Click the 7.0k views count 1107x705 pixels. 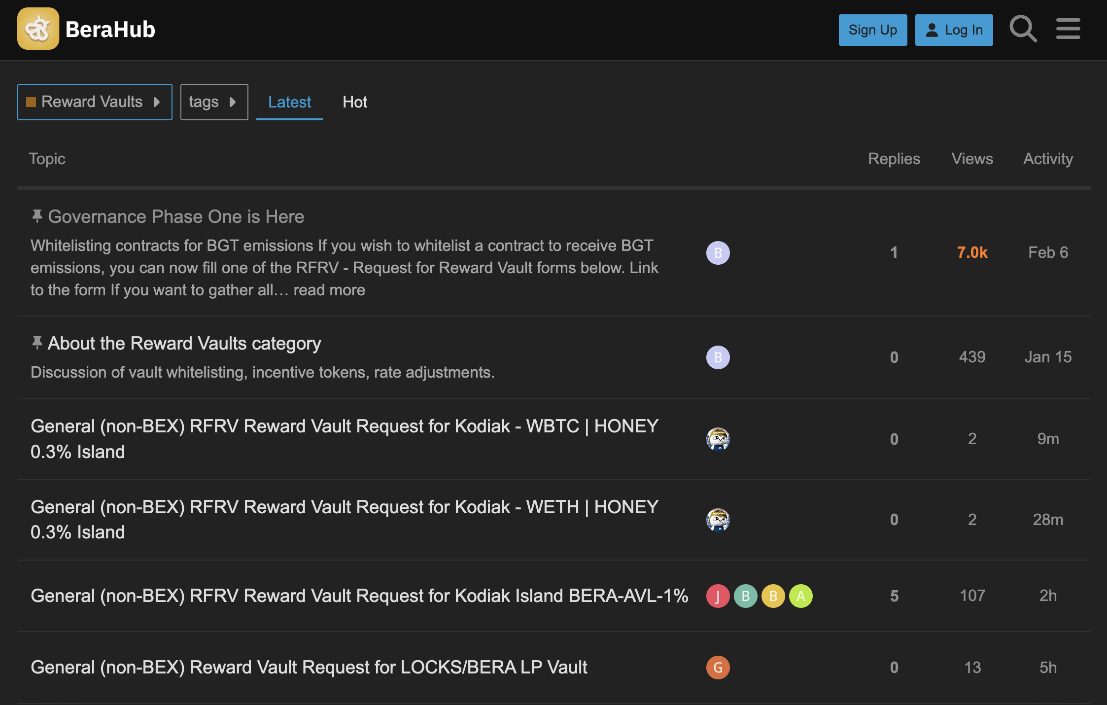click(972, 252)
